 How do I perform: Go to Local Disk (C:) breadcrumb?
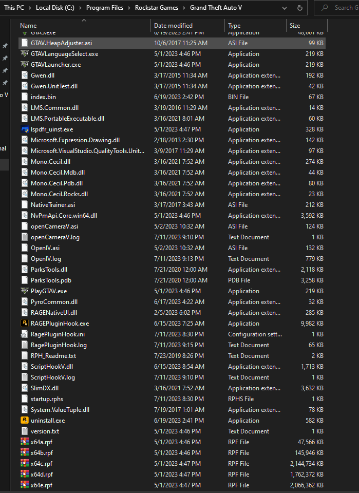point(55,8)
